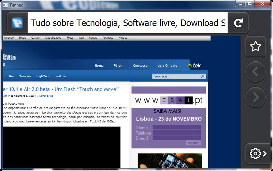The height and width of the screenshot is (171, 273).
Task: Click the Canais link in top bar
Action: coord(35,38)
